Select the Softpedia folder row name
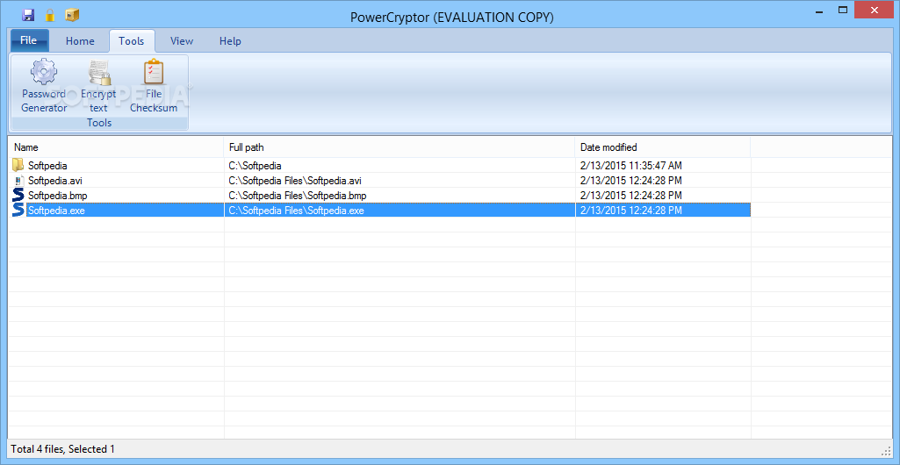 coord(47,166)
